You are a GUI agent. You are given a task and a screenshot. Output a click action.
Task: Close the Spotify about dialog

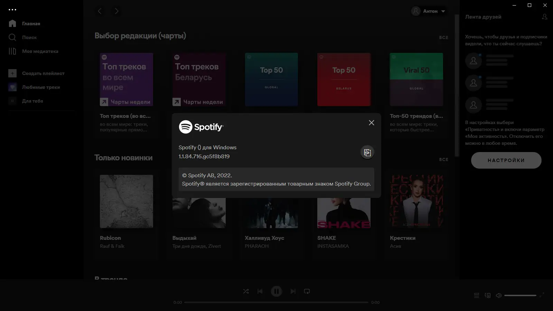pyautogui.click(x=371, y=123)
